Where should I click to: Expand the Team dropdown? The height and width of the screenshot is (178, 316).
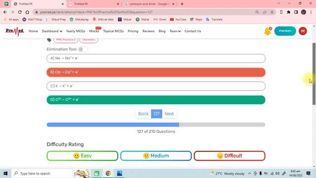point(175,31)
